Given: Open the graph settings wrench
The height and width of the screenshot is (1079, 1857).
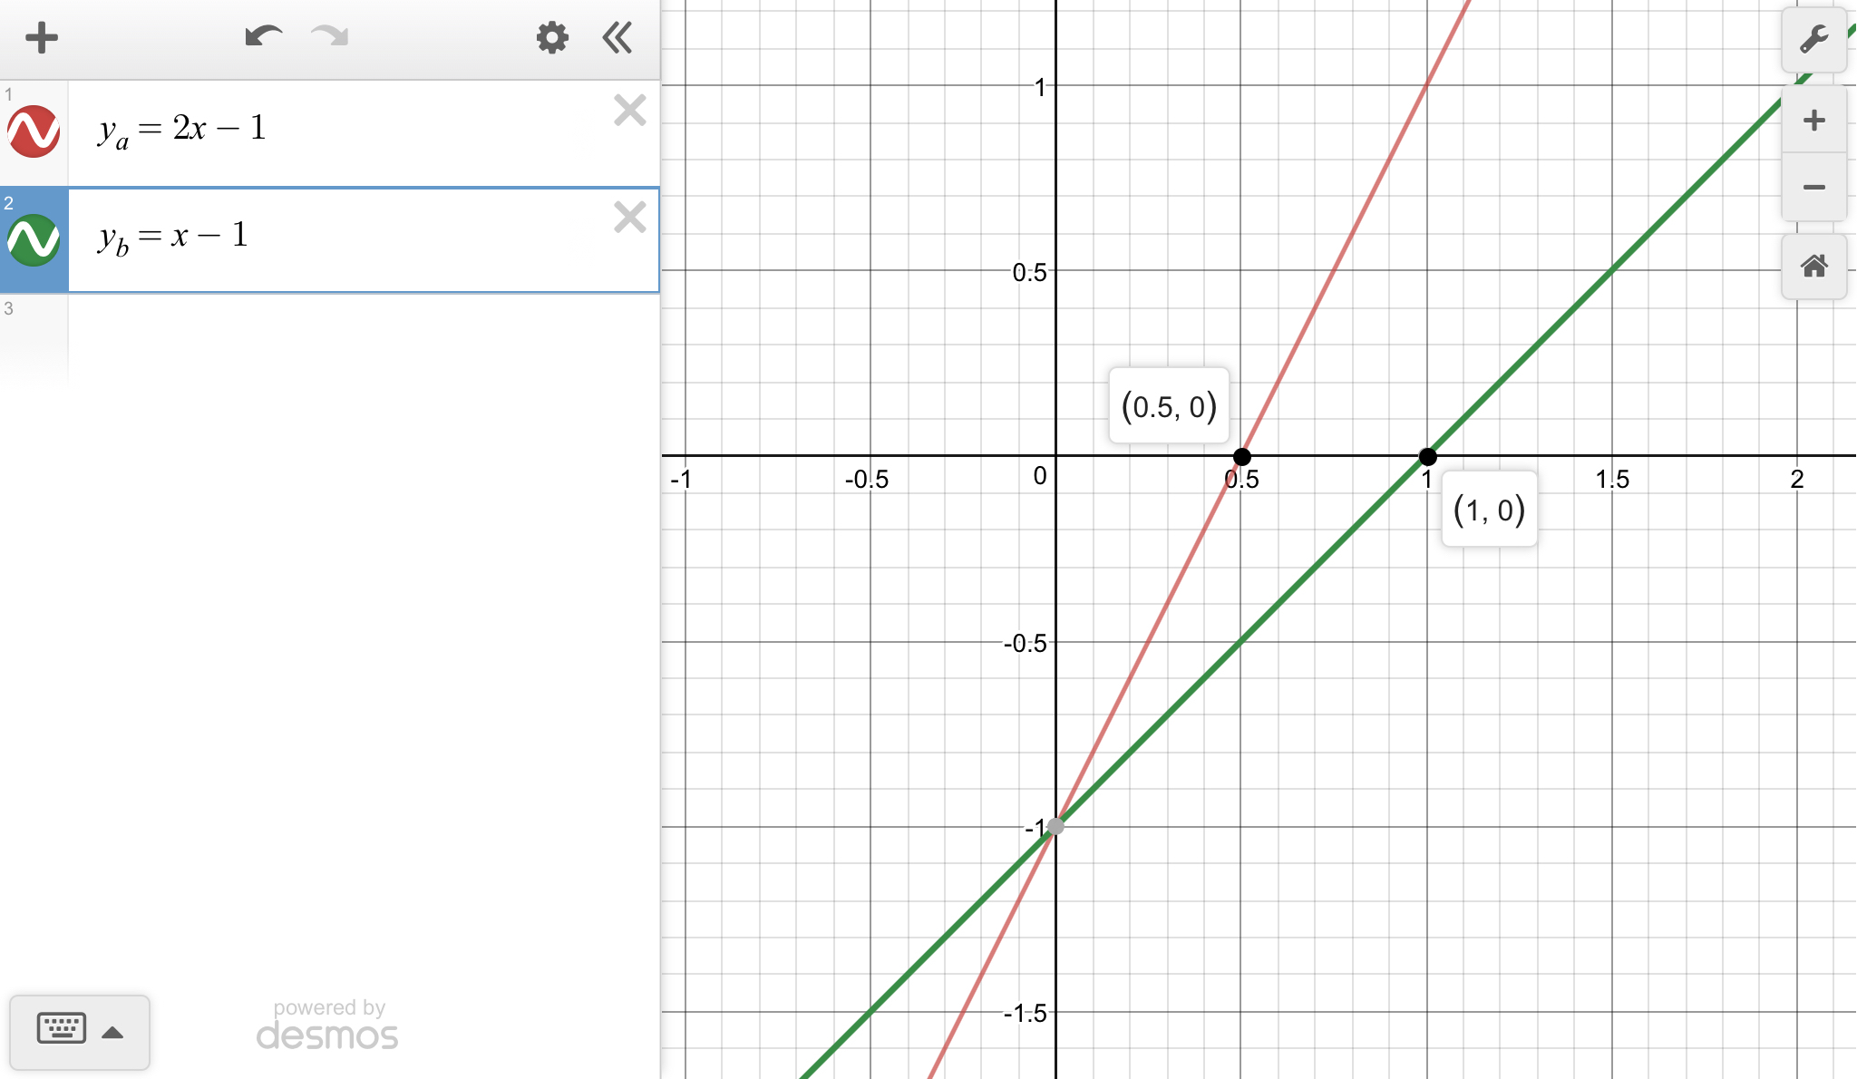Looking at the screenshot, I should 1813,40.
